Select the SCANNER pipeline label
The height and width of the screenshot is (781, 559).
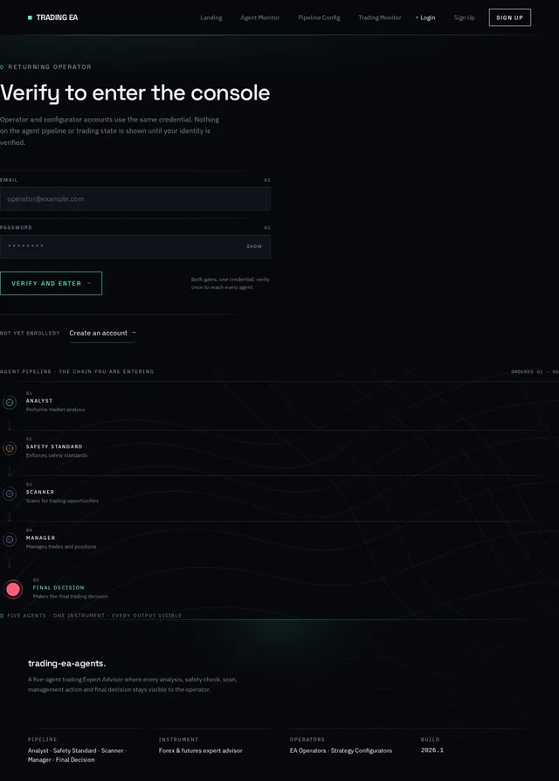pyautogui.click(x=40, y=492)
